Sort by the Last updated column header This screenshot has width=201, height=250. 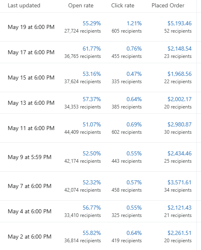point(24,6)
